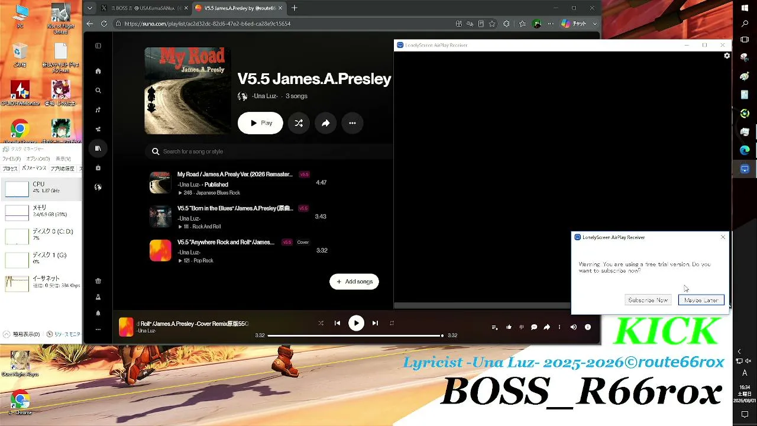Shuffle the V5.5 James.A.Presley playlist
Viewport: 757px width, 426px height.
pos(299,123)
